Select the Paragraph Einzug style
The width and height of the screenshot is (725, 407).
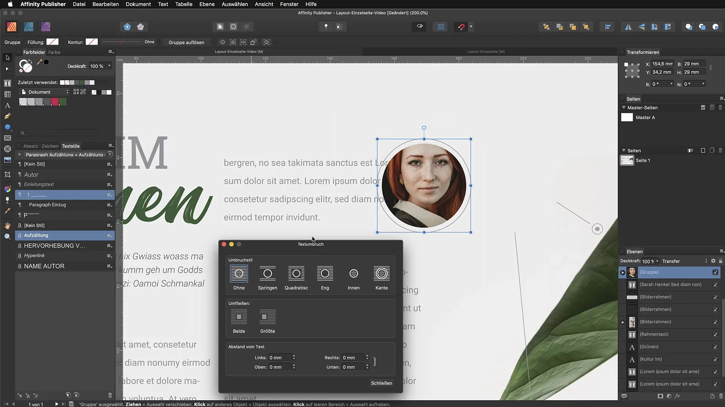[65, 205]
